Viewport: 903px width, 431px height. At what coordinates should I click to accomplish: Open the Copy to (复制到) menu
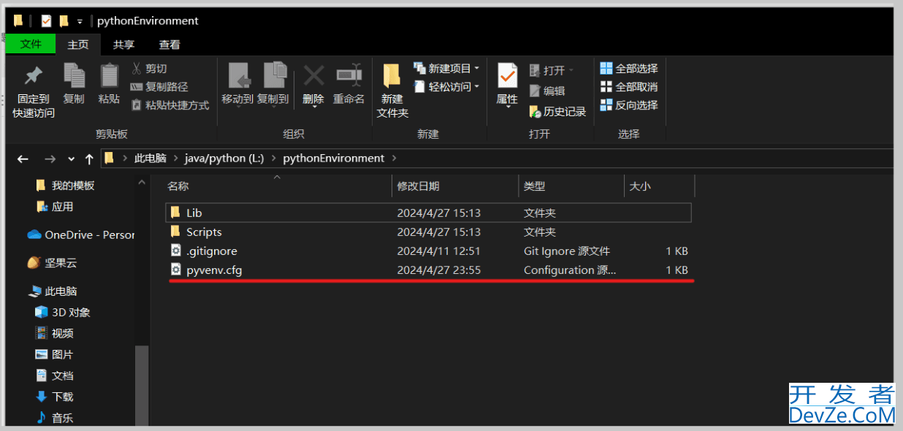pyautogui.click(x=273, y=84)
